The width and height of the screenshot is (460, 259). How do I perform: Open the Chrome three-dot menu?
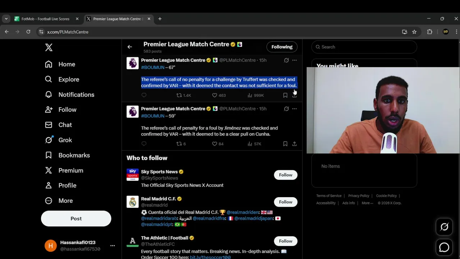coord(456,32)
